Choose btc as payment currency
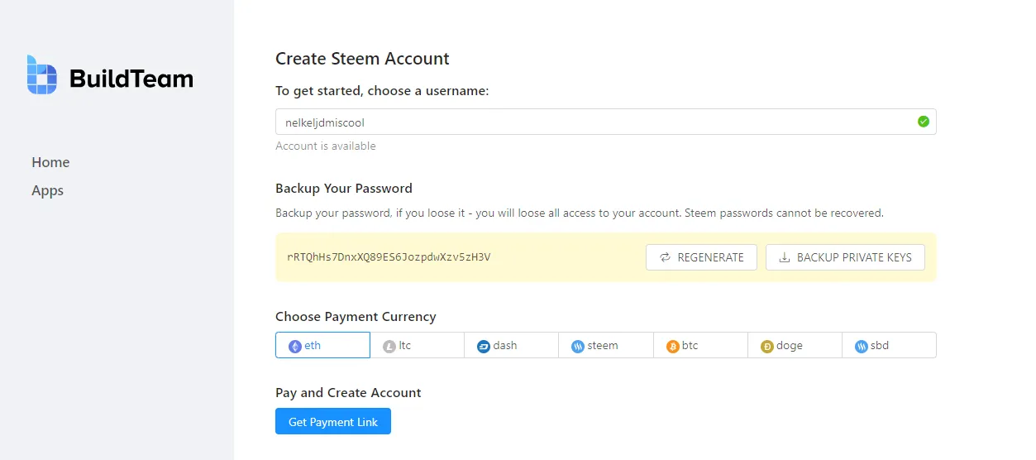 coord(700,345)
